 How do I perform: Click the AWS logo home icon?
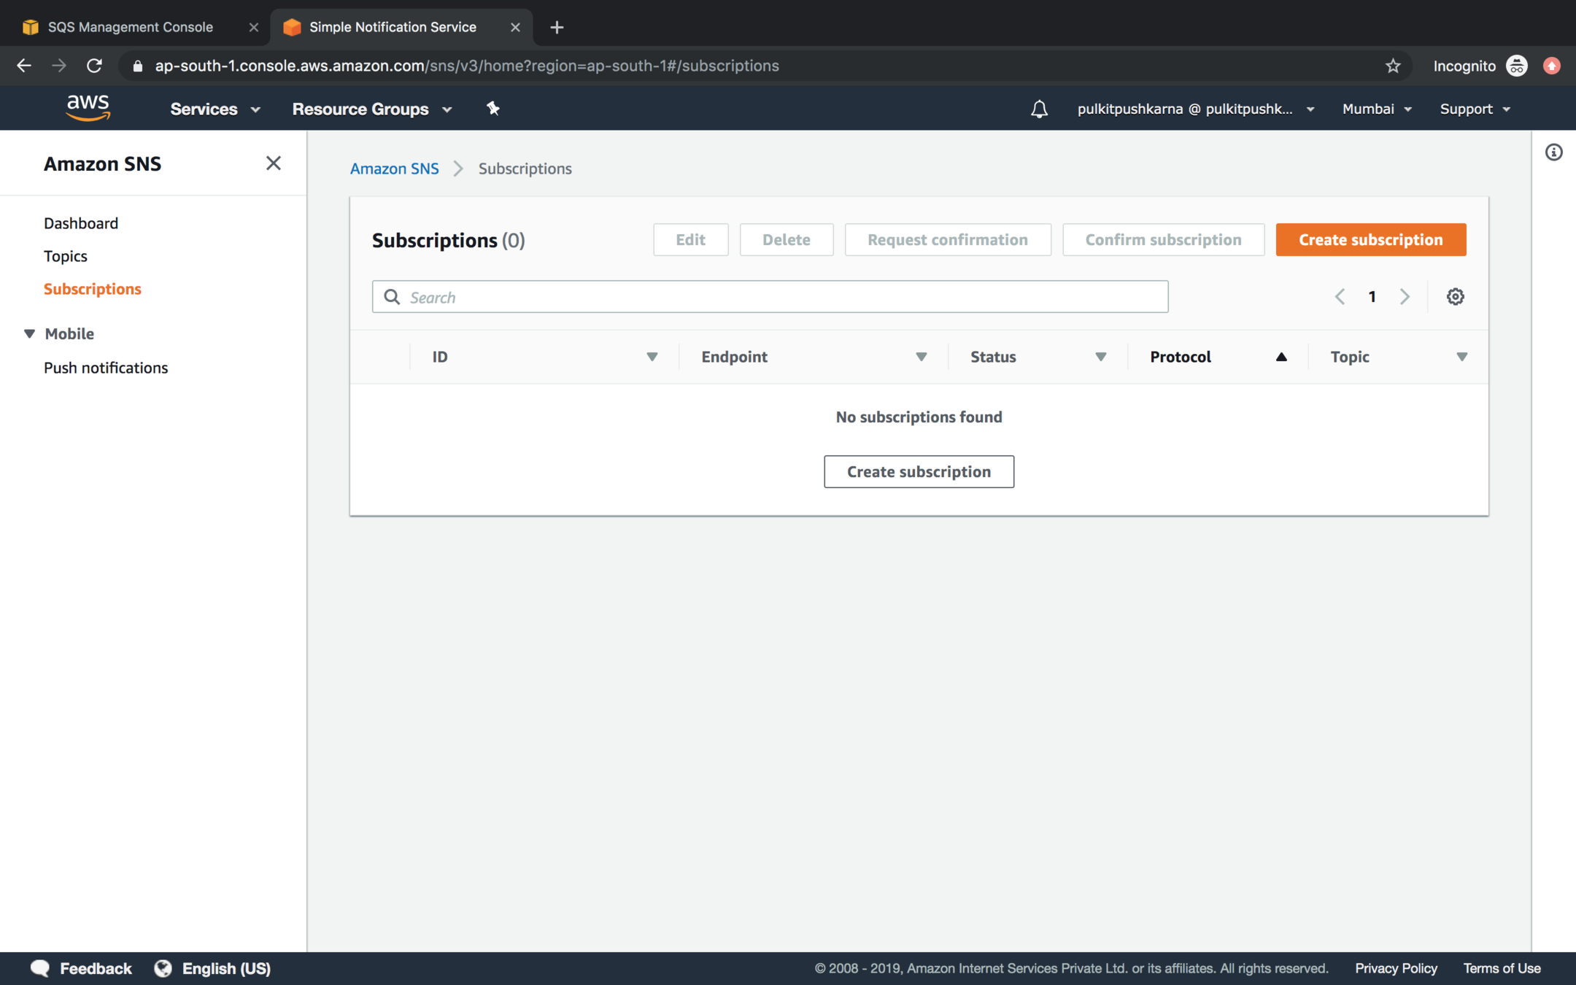tap(88, 108)
